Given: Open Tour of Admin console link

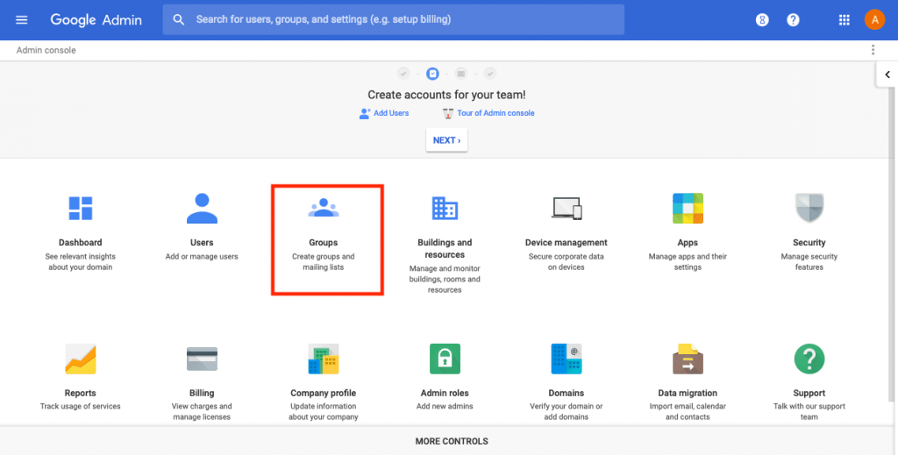Looking at the screenshot, I should click(488, 113).
